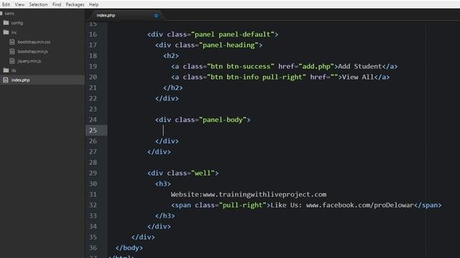Click the file icon beside jquery.min.js
This screenshot has height=258, width=460.
(x=12, y=61)
